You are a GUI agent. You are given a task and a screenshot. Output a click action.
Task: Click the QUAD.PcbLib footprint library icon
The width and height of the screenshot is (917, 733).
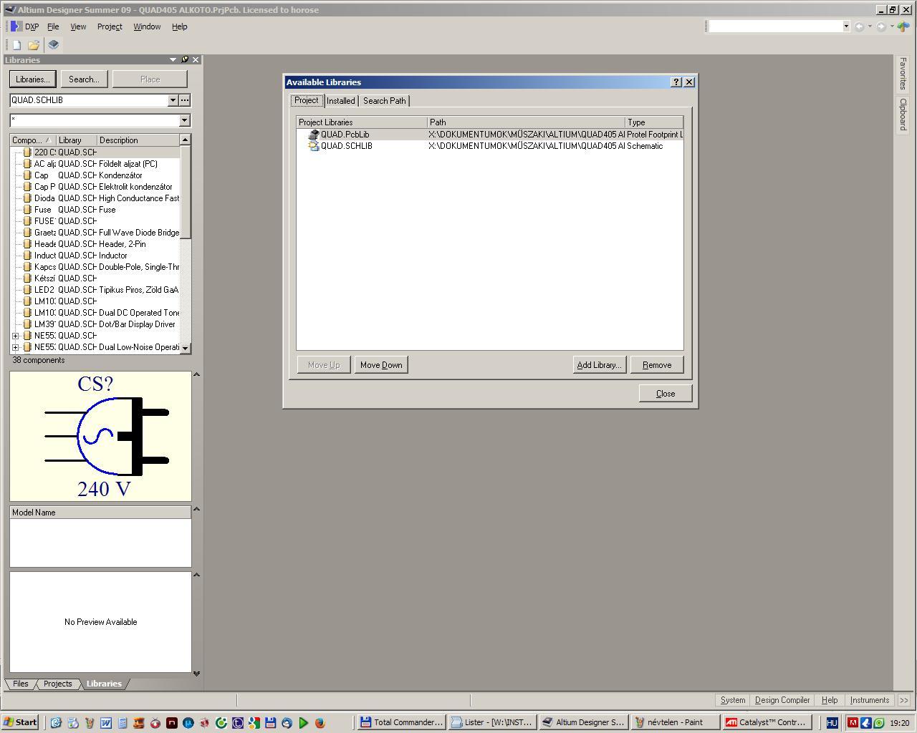tap(313, 135)
